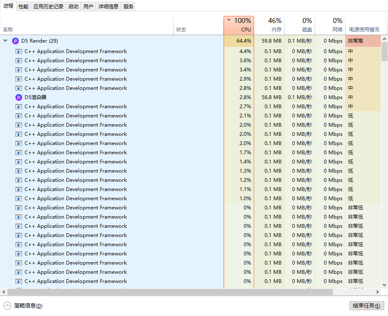Click icon of the 2.1% CPU framework process

18,116
